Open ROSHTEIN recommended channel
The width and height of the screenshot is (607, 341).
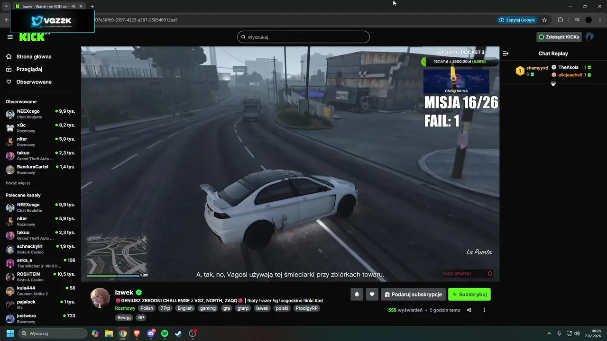pos(40,277)
